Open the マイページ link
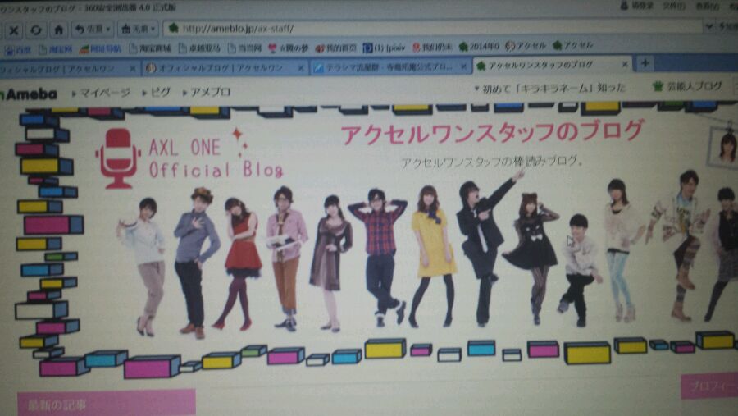Image resolution: width=738 pixels, height=416 pixels. point(101,94)
